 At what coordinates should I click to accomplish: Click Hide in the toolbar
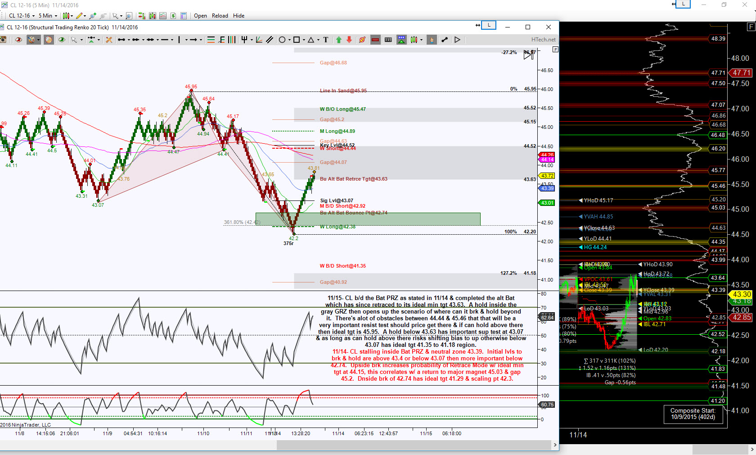(238, 16)
